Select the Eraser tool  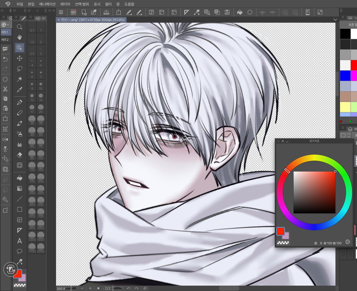20,155
